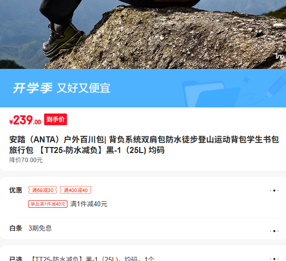Tap the 优惠 section label
The width and height of the screenshot is (286, 261).
pyautogui.click(x=16, y=190)
